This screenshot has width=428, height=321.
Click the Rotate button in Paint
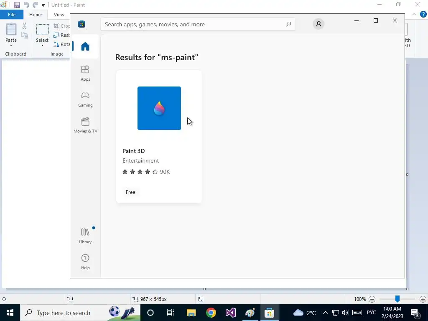point(62,44)
